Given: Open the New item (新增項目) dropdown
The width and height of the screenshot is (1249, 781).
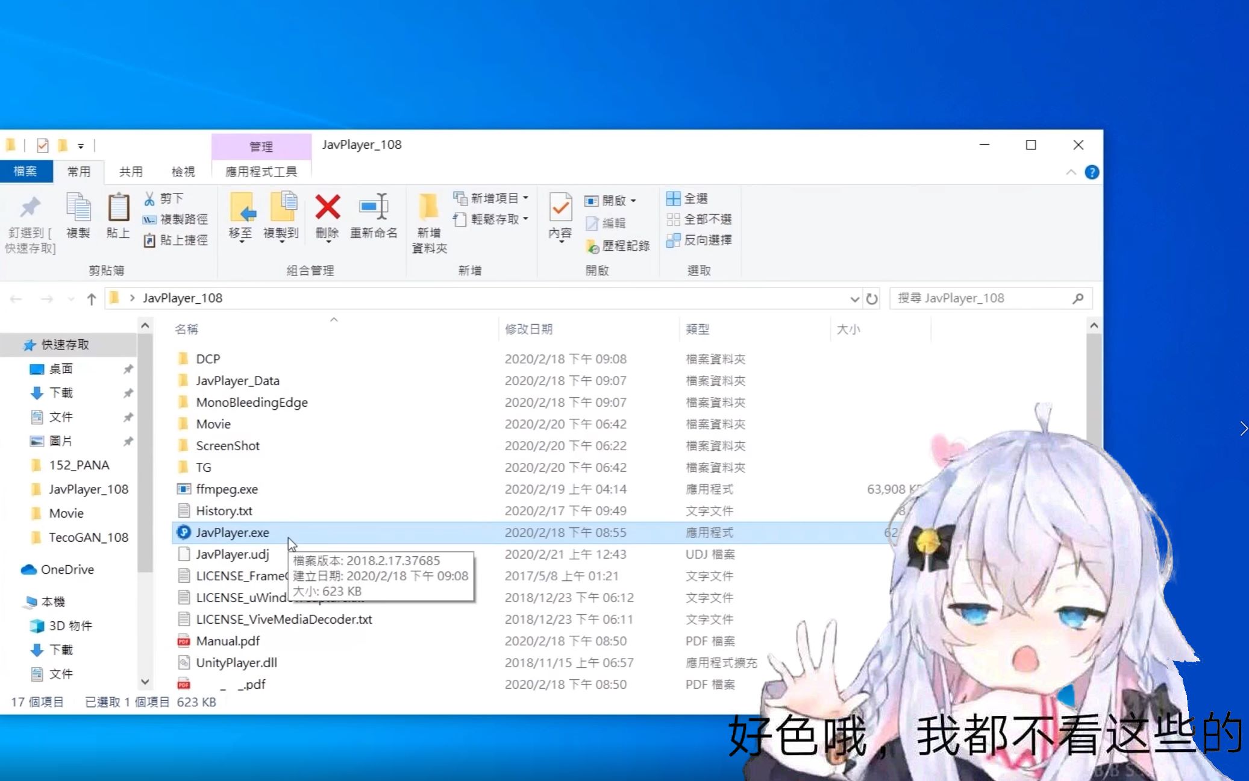Looking at the screenshot, I should [x=526, y=198].
